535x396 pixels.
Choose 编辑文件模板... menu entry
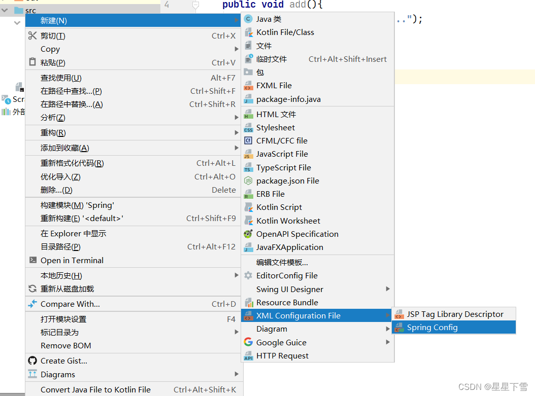tap(317, 262)
